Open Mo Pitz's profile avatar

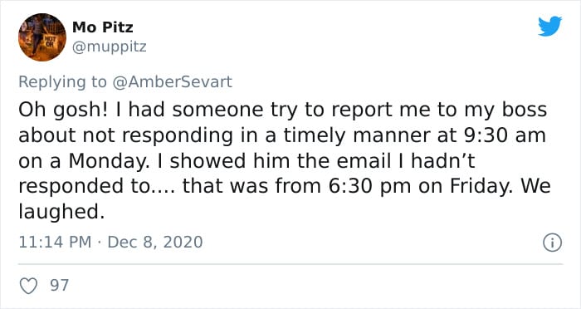(x=41, y=37)
